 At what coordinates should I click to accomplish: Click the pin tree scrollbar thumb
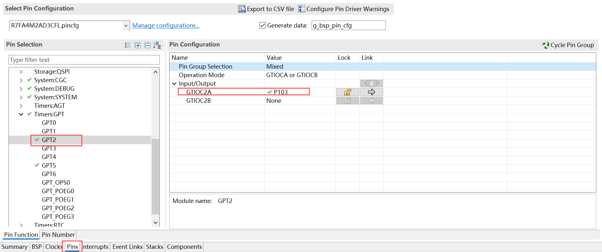click(x=155, y=176)
